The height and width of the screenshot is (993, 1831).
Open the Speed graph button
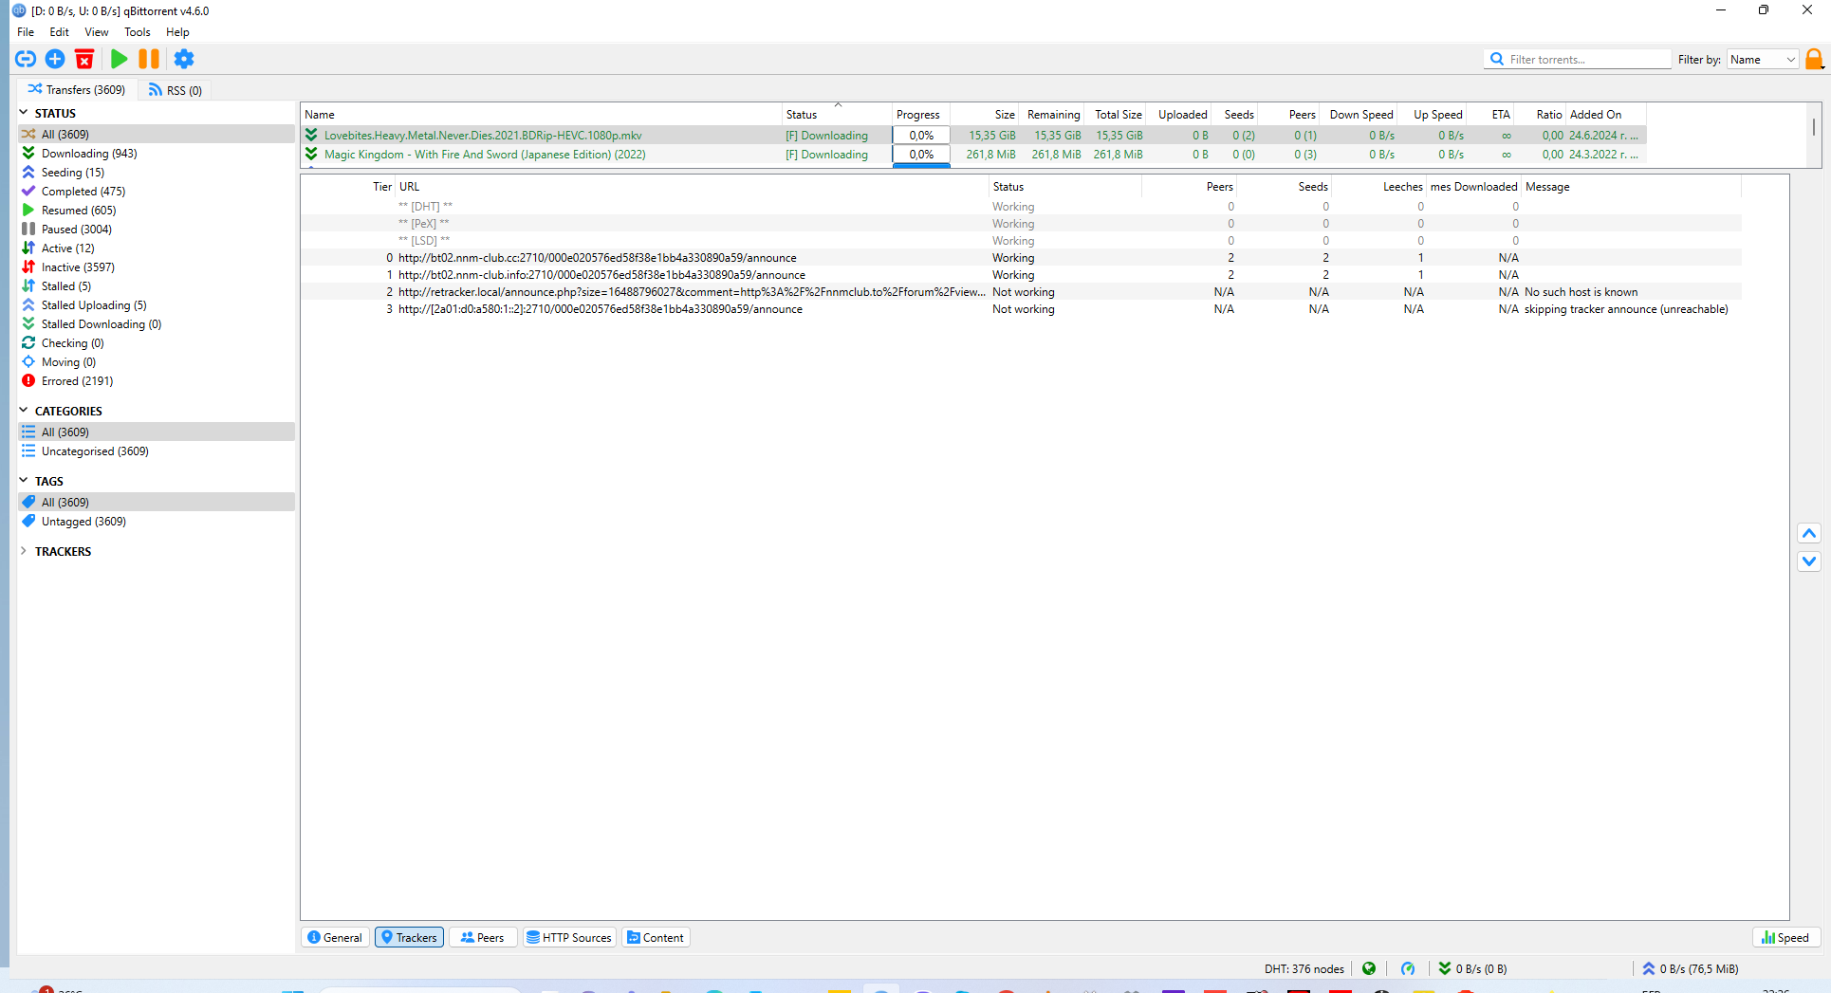[x=1785, y=938]
